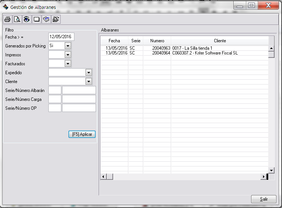Click the eye view icon in the toolbar

27,19
